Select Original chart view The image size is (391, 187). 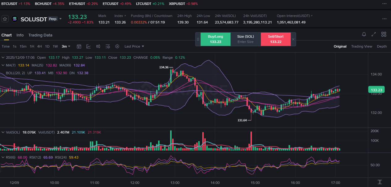click(x=340, y=46)
